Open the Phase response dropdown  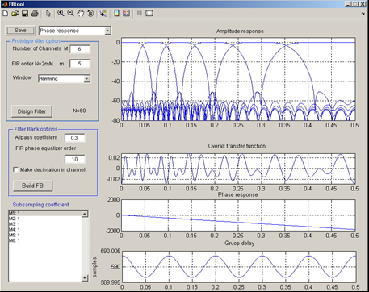[x=107, y=31]
